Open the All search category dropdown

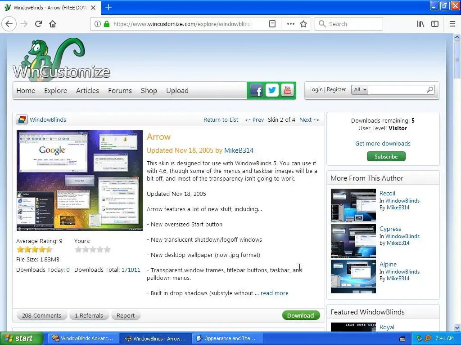point(360,90)
